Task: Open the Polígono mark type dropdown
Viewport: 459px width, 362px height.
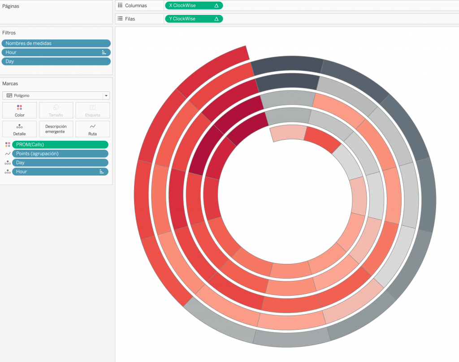Action: (x=56, y=95)
